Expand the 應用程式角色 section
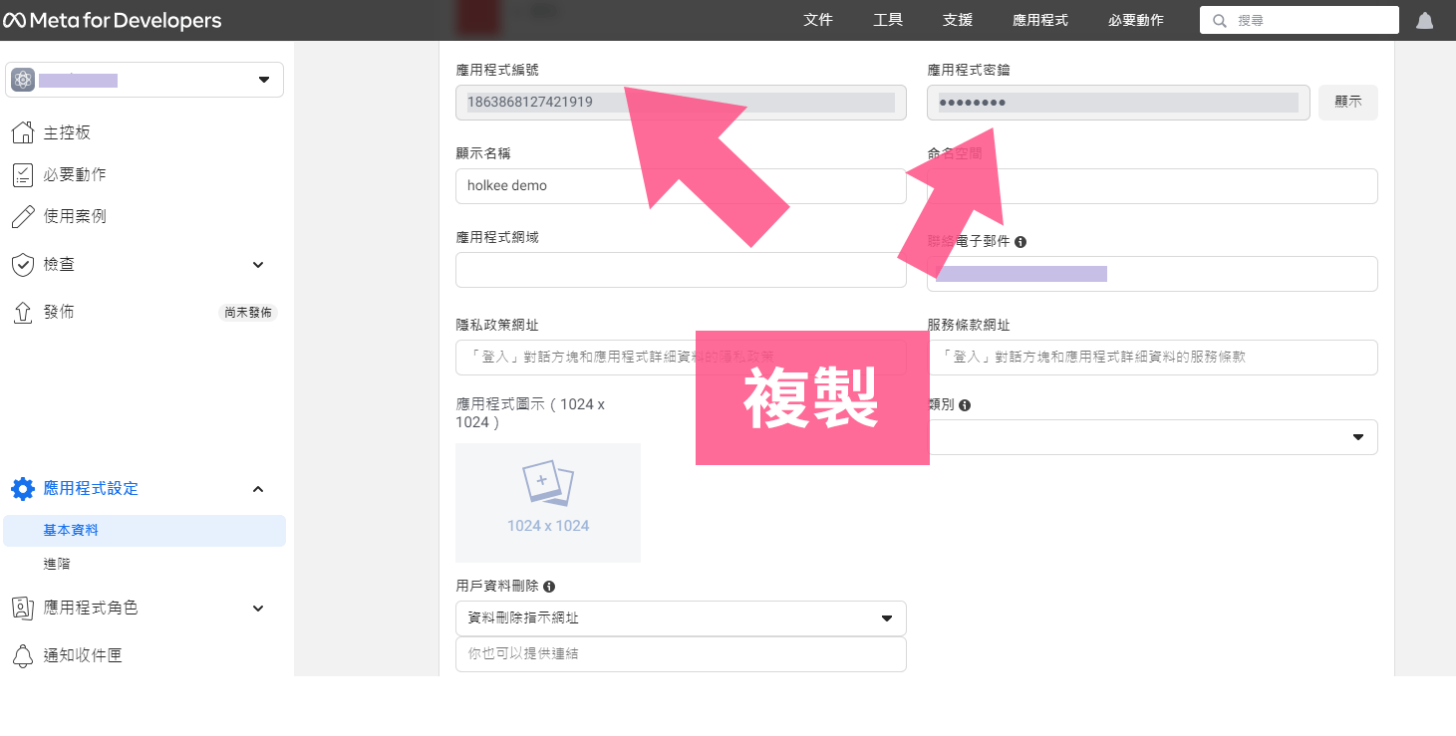 coord(258,608)
